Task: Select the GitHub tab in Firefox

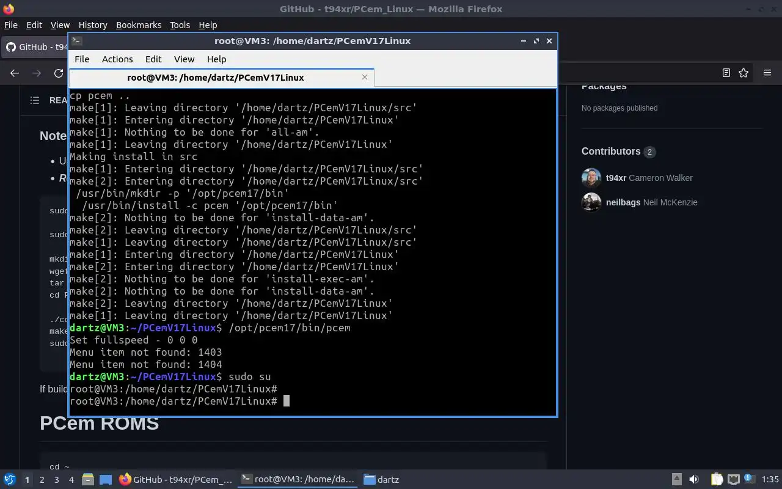Action: (x=35, y=47)
